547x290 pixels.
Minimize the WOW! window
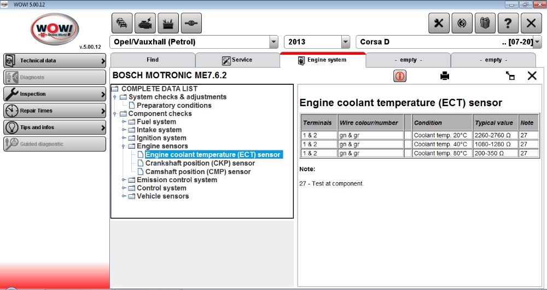513,4
